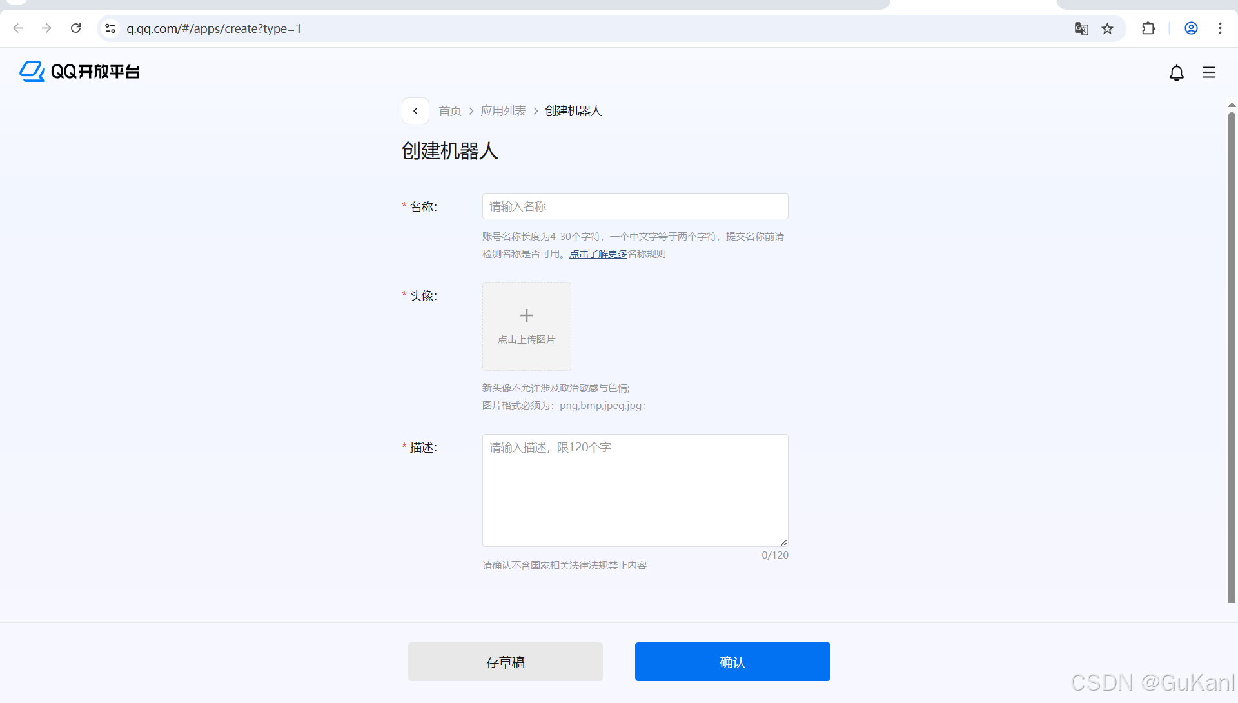
Task: Save as draft with 存草稿
Action: 505,661
